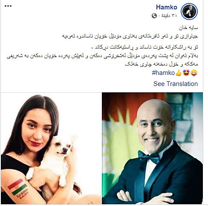This screenshot has height=206, width=208.
Task: Open the photo of woman holding dog
Action: tap(51, 148)
